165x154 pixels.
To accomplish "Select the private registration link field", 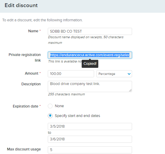I will 90,55.
